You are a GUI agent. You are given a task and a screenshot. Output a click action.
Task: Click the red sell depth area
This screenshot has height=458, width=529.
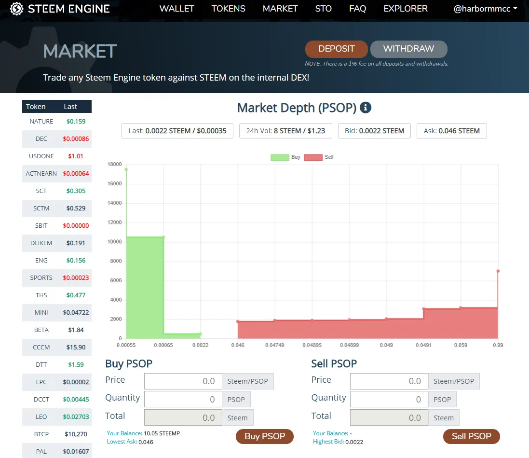368,329
